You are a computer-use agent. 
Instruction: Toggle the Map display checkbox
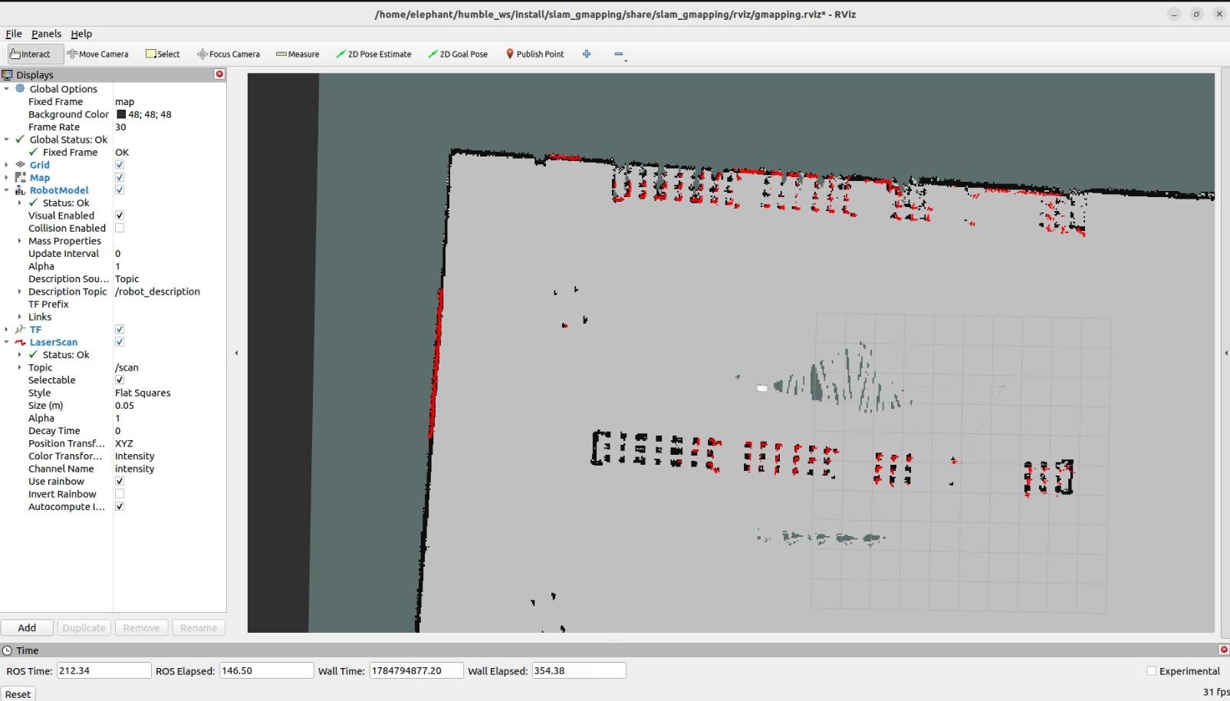tap(120, 177)
